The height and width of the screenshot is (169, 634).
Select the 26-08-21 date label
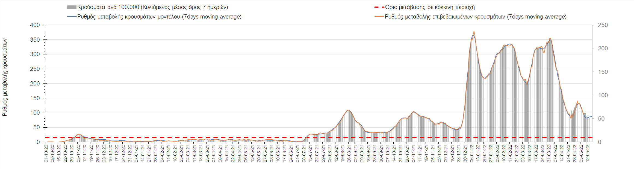coord(349,153)
